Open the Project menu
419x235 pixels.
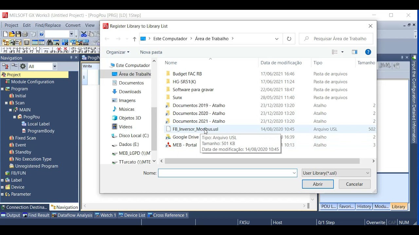pyautogui.click(x=11, y=25)
